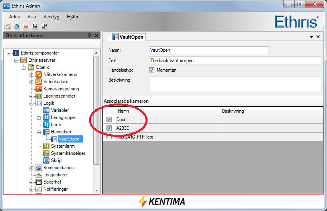The image size is (327, 211).
Task: Select the Systemlarm icon in tree
Action: pyautogui.click(x=46, y=146)
